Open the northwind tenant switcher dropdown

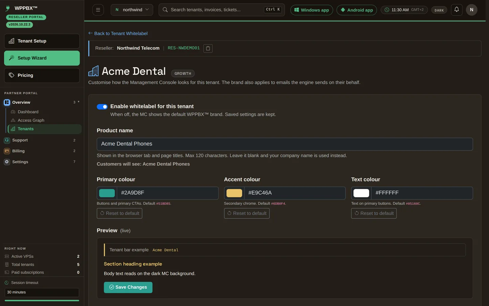132,10
